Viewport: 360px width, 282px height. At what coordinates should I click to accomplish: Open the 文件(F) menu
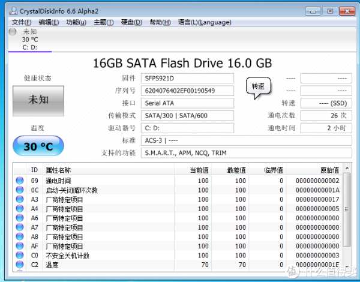[22, 22]
